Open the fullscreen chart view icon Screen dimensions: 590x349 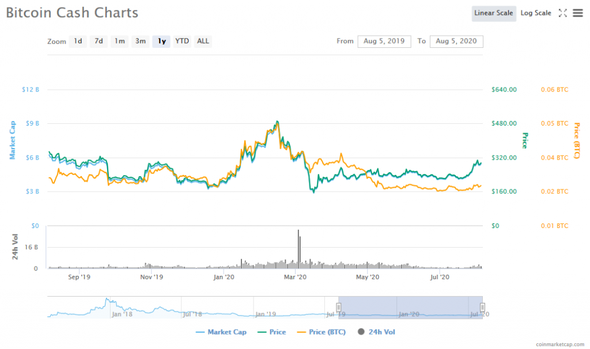562,13
